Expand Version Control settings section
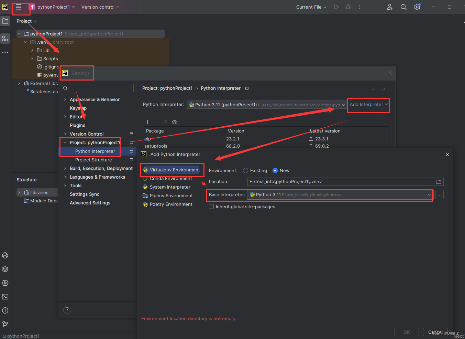The width and height of the screenshot is (465, 339). (x=65, y=134)
